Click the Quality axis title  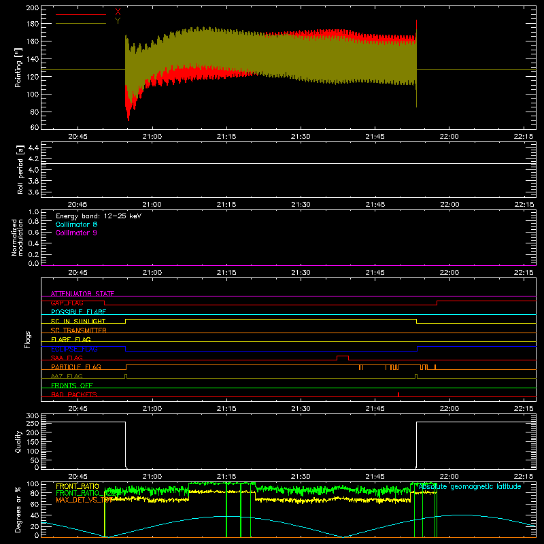[18, 441]
